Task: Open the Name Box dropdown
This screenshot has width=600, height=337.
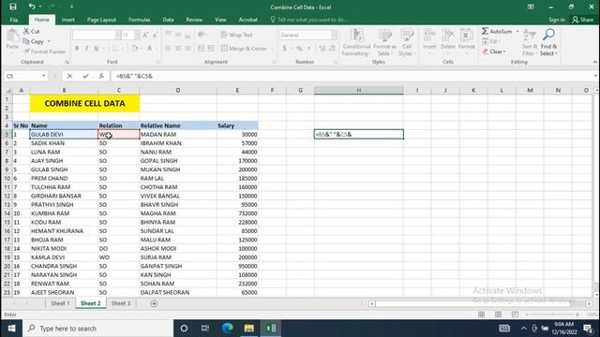Action: coord(43,76)
